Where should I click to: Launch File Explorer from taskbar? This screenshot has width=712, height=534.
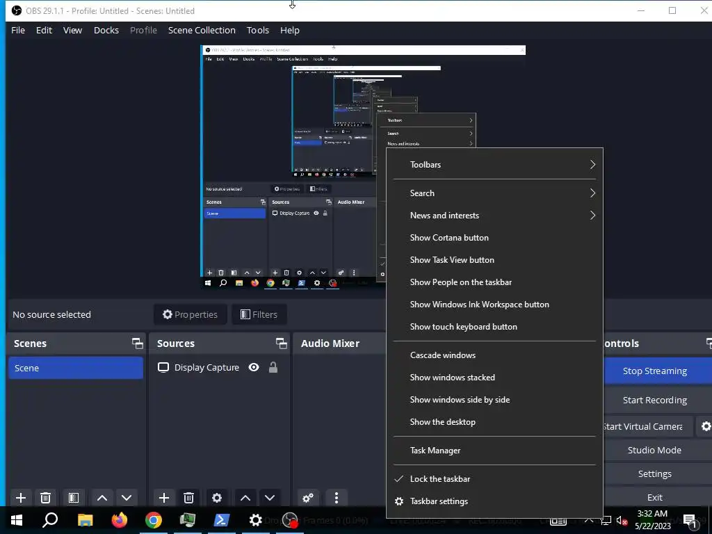85,520
